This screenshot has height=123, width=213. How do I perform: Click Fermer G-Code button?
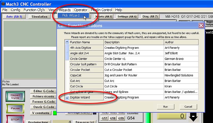[43, 102]
